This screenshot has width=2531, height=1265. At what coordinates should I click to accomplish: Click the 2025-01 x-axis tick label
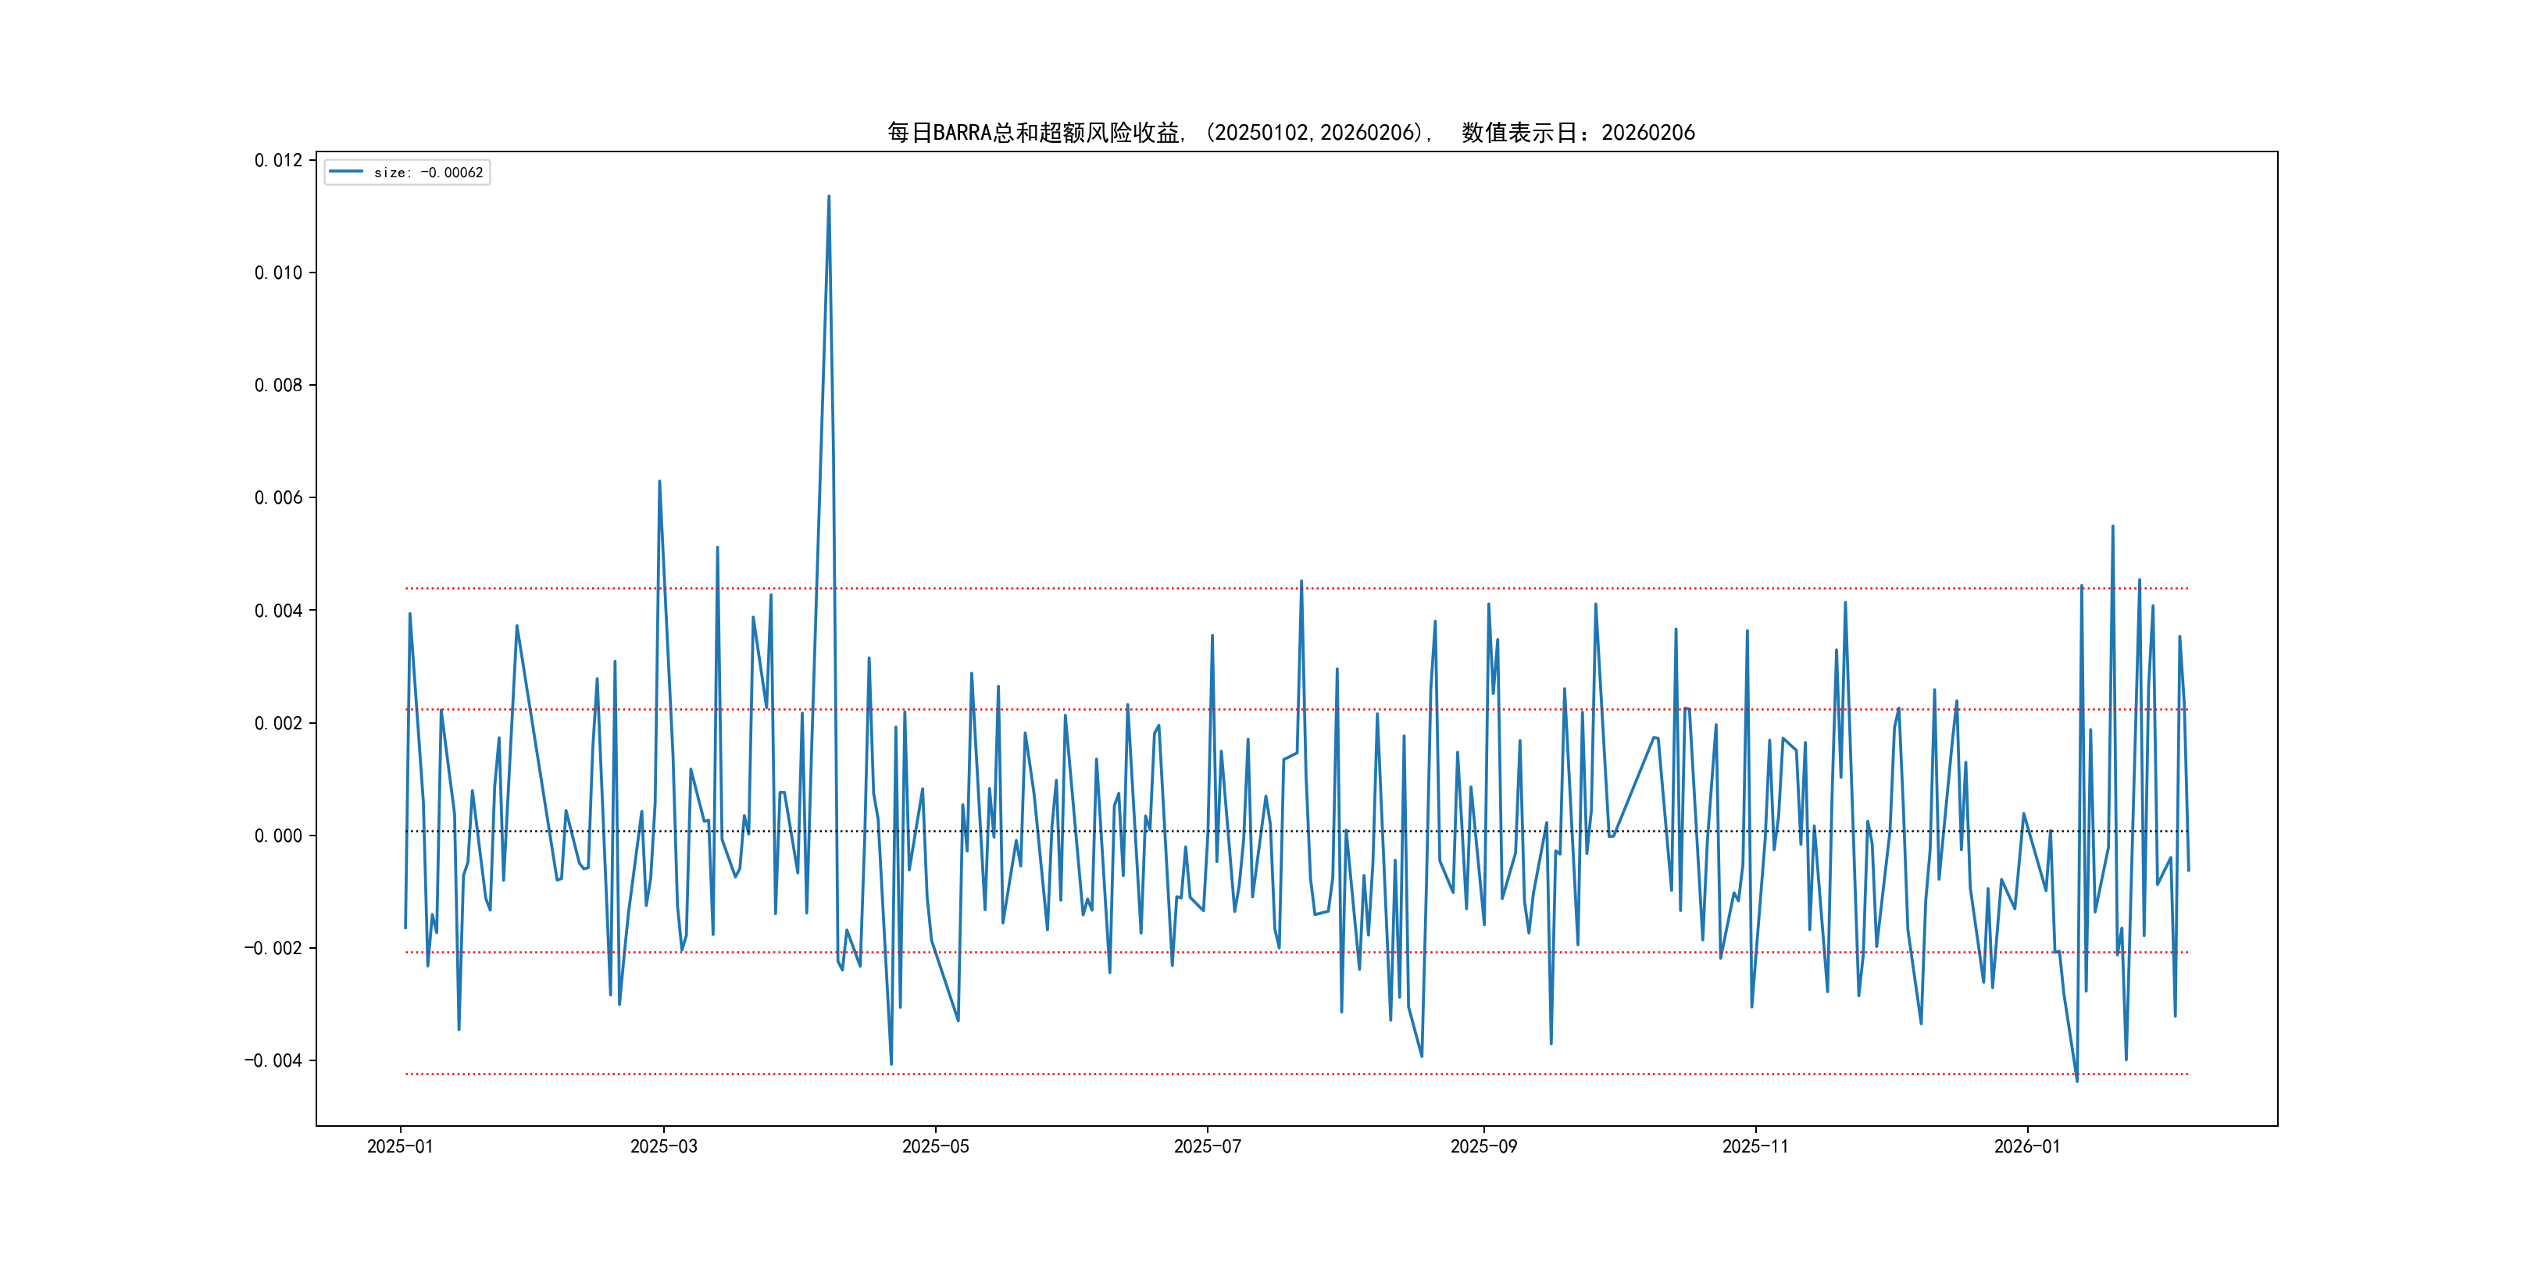[x=400, y=1146]
